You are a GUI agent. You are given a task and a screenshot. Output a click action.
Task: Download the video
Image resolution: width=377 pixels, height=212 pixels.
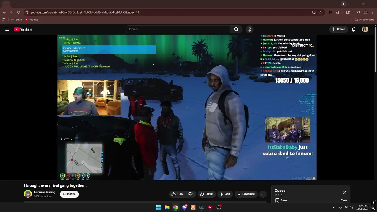click(246, 194)
